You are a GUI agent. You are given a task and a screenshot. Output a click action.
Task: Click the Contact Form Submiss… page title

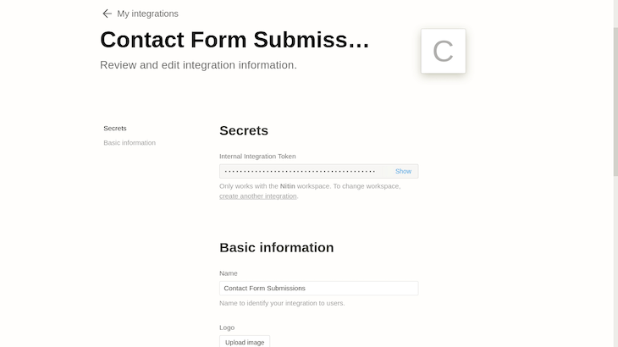235,40
